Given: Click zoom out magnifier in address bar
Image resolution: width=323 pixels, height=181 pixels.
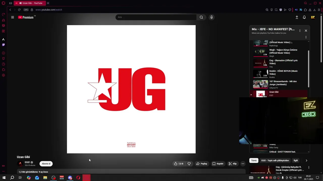Looking at the screenshot, I should 267,10.
